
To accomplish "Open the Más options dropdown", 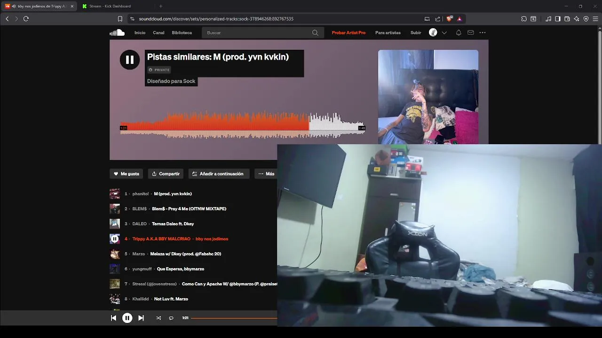I will click(266, 174).
